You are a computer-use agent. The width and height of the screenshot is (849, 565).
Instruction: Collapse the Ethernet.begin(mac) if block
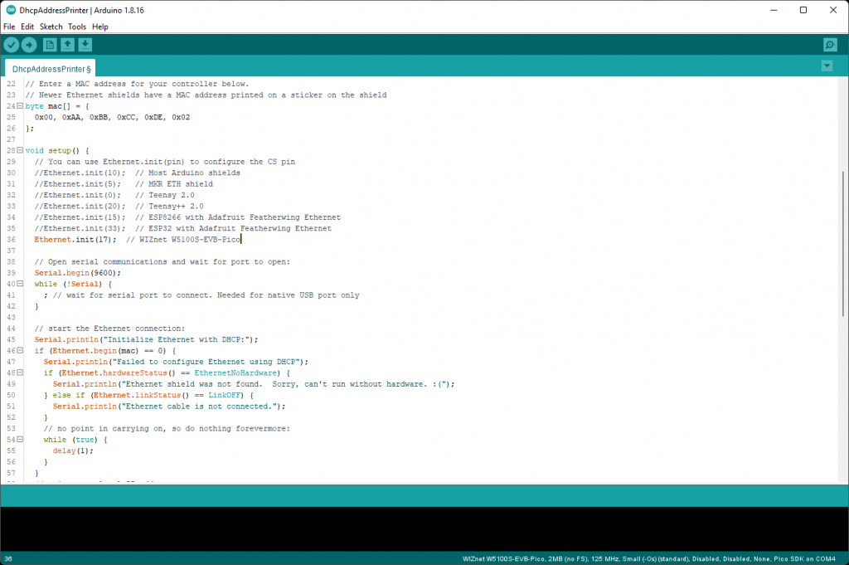[x=20, y=350]
